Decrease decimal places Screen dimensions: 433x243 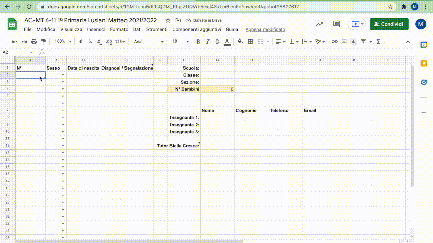[x=99, y=42]
